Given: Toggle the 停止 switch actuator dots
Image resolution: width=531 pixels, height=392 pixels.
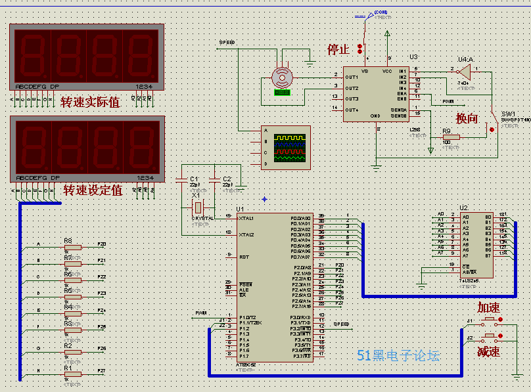Looking at the screenshot, I should click(x=360, y=49).
